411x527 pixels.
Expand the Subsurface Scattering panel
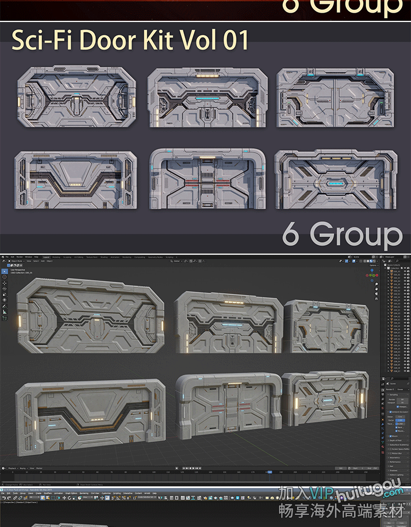click(x=398, y=445)
